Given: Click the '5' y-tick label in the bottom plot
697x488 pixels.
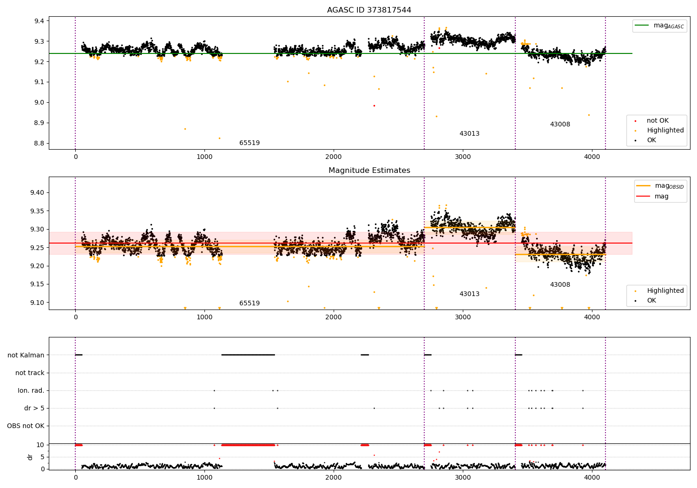Looking at the screenshot, I should click(x=43, y=457).
